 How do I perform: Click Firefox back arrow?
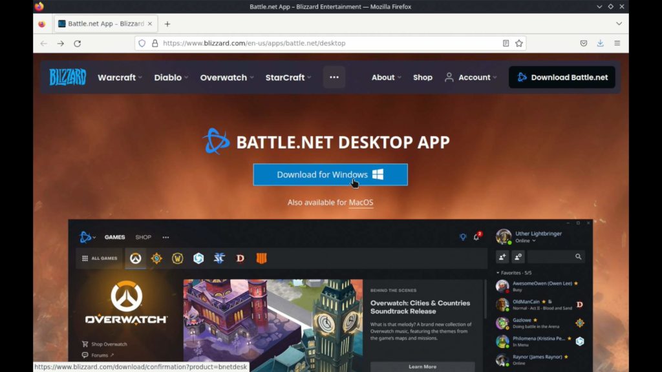[x=44, y=43]
